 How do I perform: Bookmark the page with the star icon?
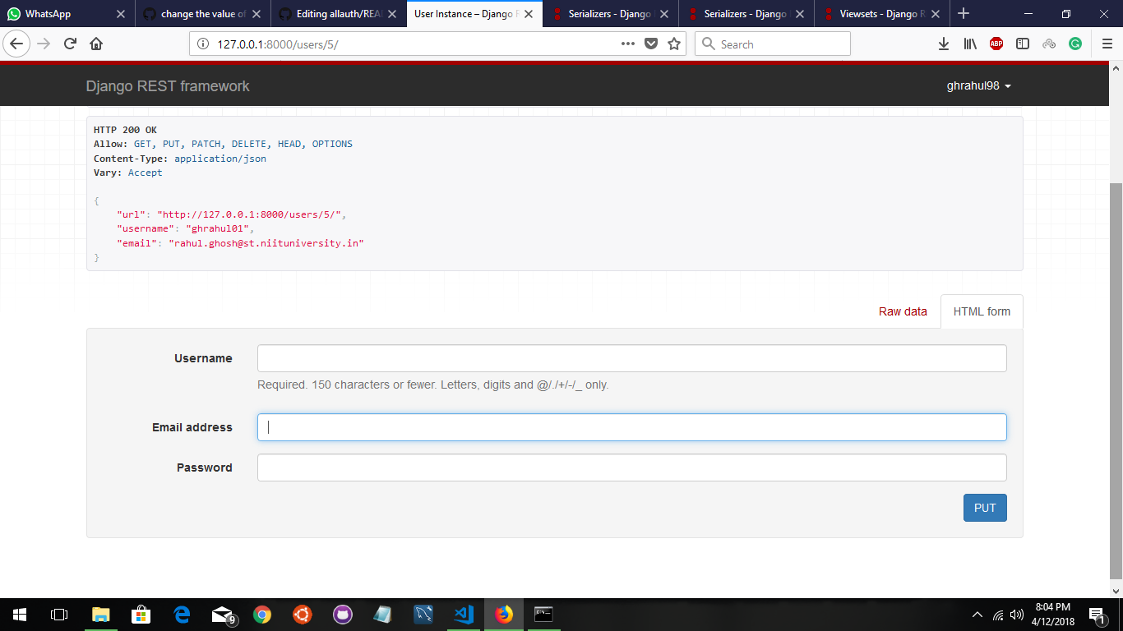(674, 44)
